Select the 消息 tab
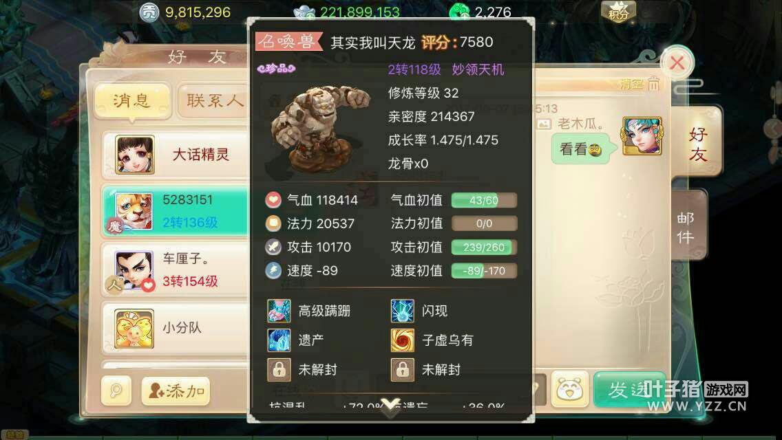The width and height of the screenshot is (782, 440). [132, 100]
